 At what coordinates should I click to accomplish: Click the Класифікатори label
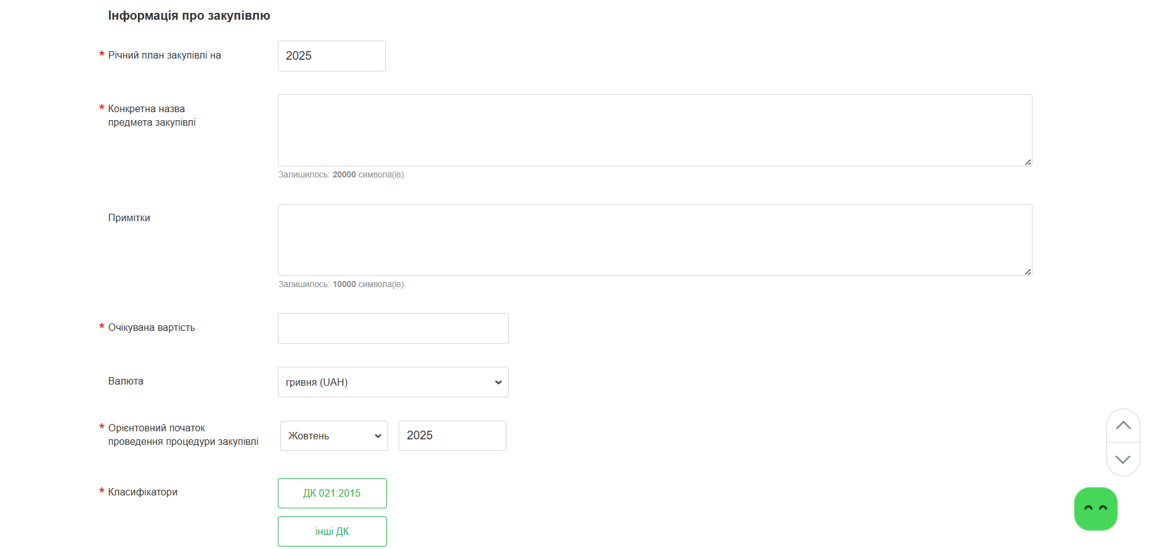(143, 492)
